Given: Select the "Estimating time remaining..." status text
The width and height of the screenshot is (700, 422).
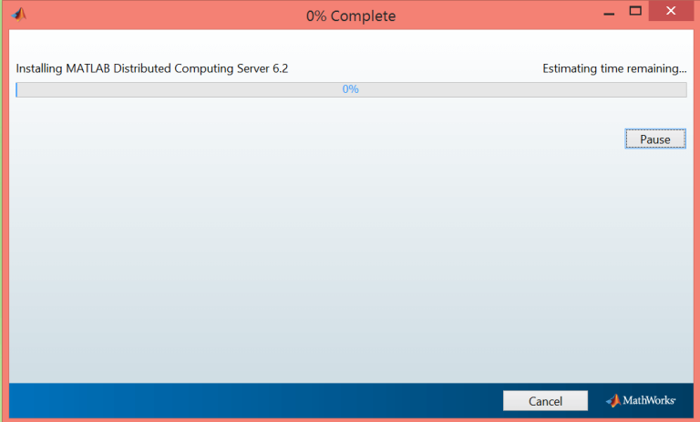Looking at the screenshot, I should pyautogui.click(x=614, y=68).
